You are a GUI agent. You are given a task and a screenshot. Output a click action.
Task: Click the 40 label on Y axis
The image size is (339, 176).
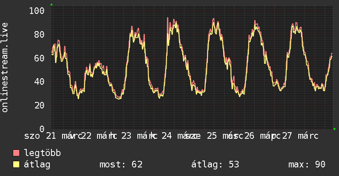click(39, 81)
